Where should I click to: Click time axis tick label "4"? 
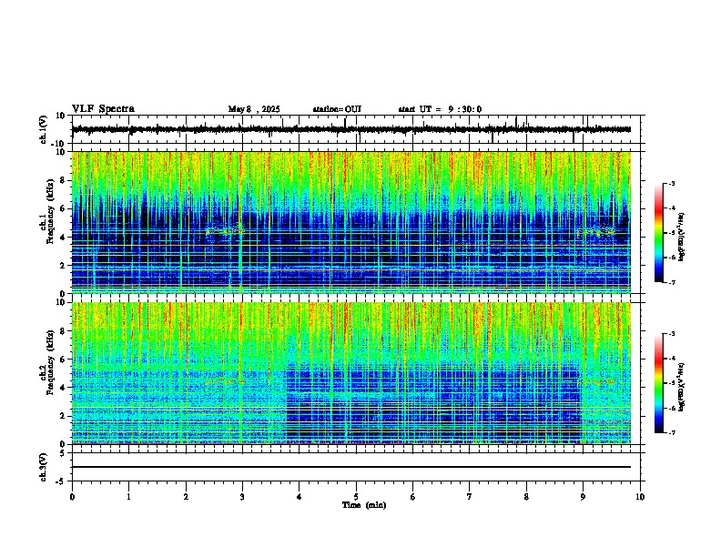click(x=300, y=497)
